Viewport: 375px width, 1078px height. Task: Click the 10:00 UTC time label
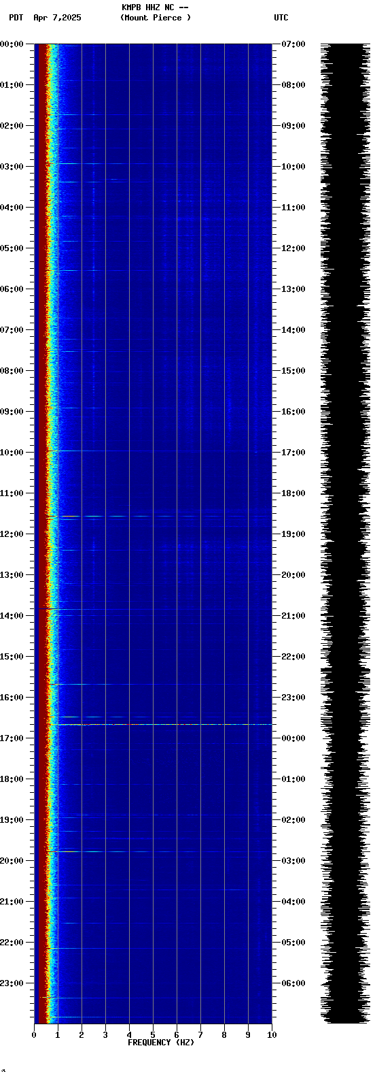[293, 167]
